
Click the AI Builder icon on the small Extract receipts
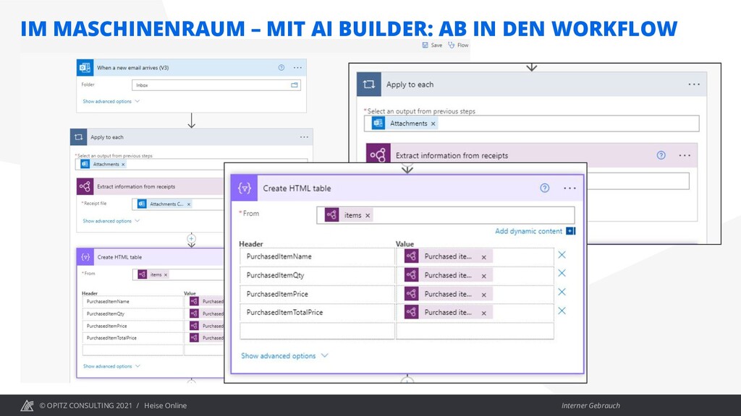85,186
